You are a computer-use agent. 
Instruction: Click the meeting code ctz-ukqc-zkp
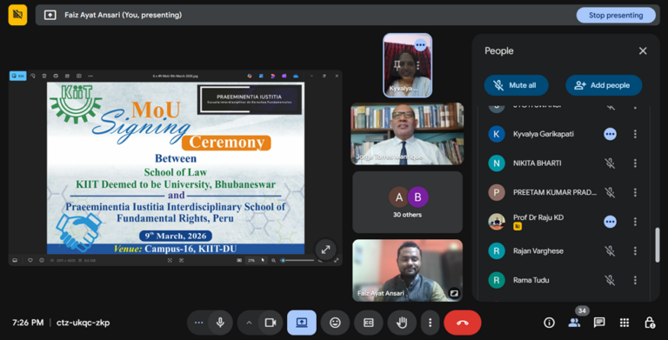pos(83,323)
